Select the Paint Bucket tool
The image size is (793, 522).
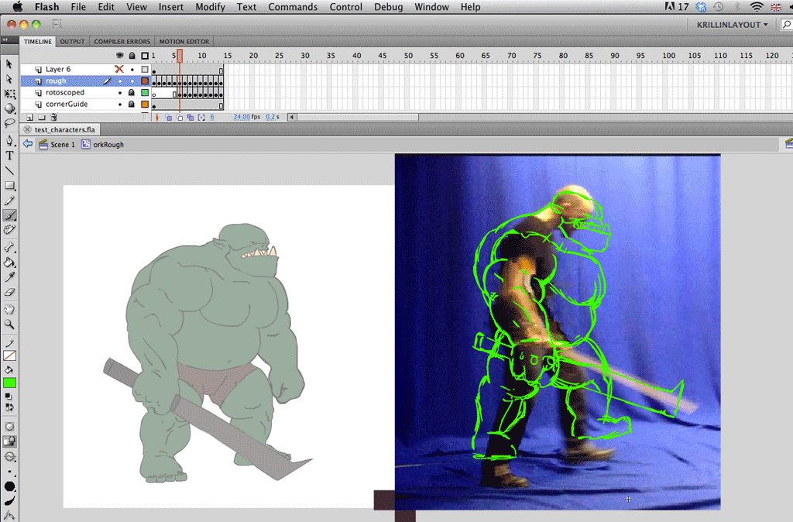pyautogui.click(x=9, y=262)
